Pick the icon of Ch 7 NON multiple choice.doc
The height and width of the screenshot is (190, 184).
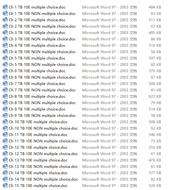point(5,90)
